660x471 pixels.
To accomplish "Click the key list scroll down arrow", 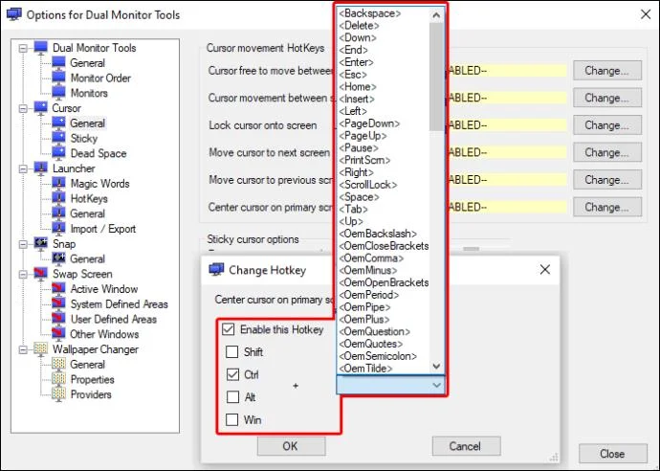I will pyautogui.click(x=436, y=366).
